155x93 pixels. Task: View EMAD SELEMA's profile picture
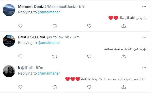coord(9,41)
